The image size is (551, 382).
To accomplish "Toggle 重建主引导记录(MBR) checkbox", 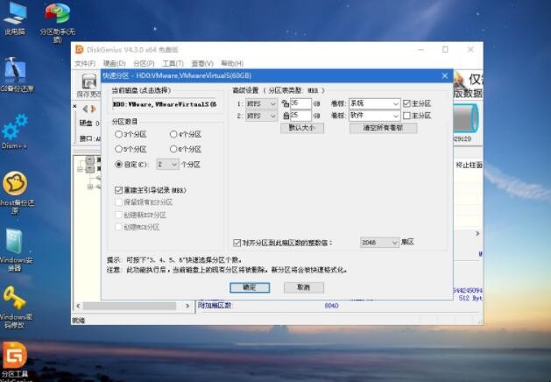I will pyautogui.click(x=118, y=190).
